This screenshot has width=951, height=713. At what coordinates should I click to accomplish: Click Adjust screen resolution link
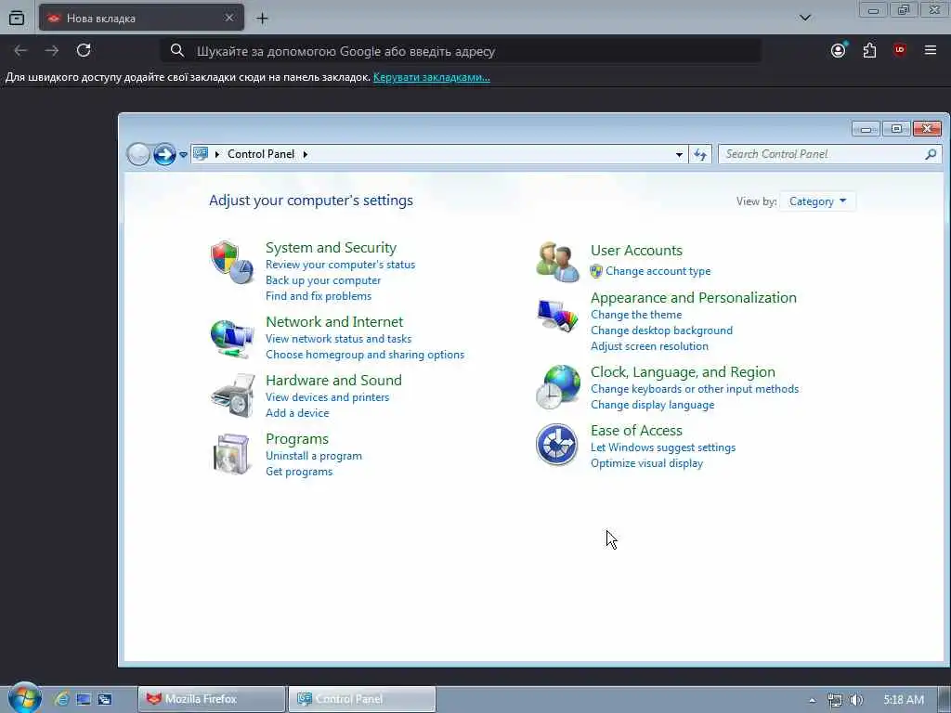point(649,346)
